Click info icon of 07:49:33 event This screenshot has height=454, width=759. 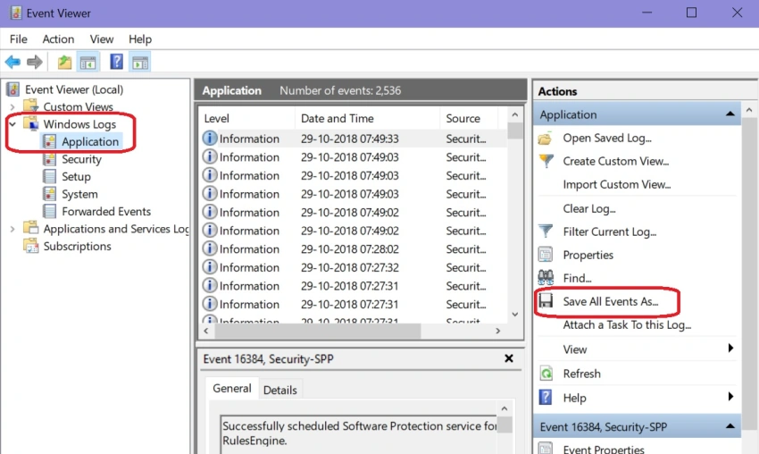pyautogui.click(x=209, y=139)
